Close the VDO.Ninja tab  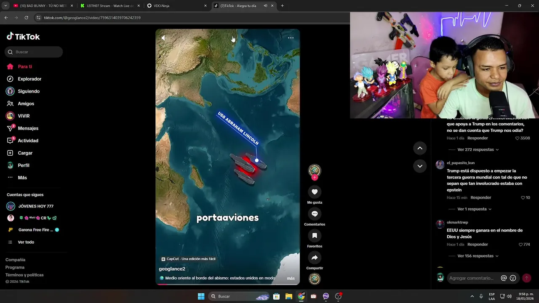click(205, 6)
